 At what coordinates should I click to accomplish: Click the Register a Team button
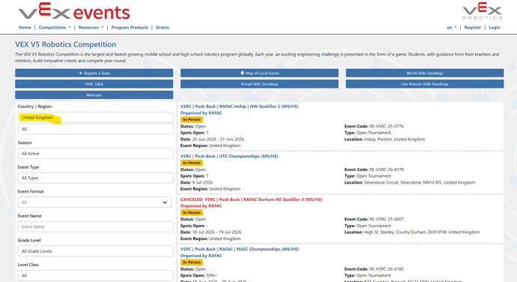tap(94, 73)
